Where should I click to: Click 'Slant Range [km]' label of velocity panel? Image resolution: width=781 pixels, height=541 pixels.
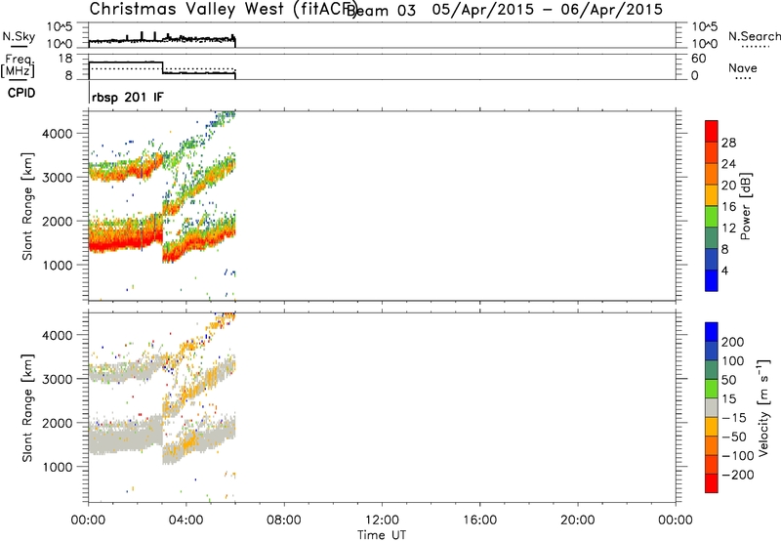tap(27, 407)
